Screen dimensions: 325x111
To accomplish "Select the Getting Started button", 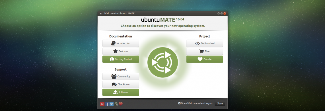I will pyautogui.click(x=121, y=59).
